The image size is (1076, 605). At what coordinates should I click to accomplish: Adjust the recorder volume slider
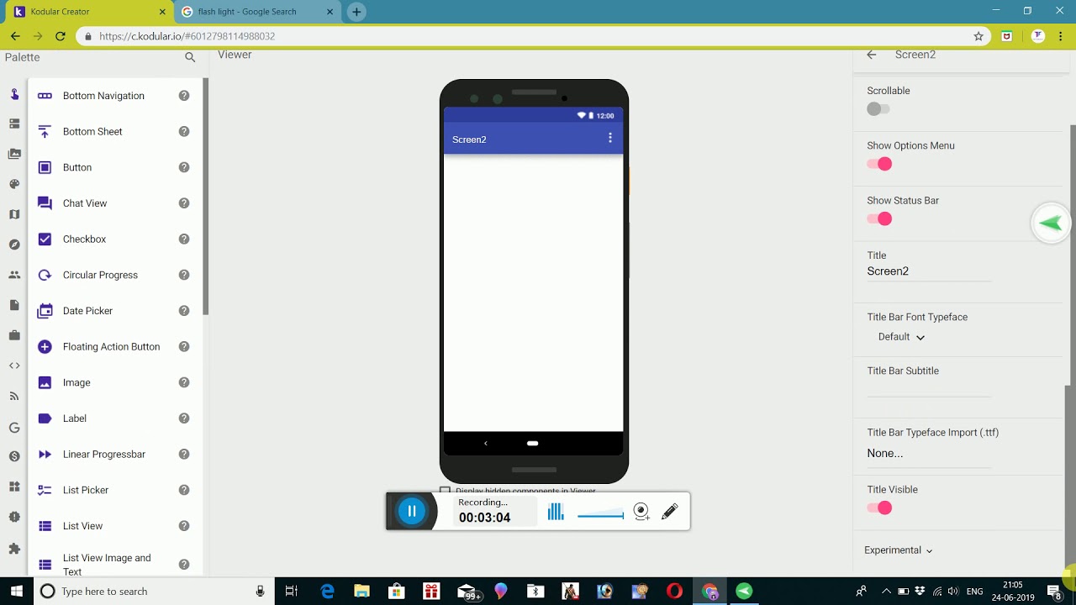(x=600, y=515)
